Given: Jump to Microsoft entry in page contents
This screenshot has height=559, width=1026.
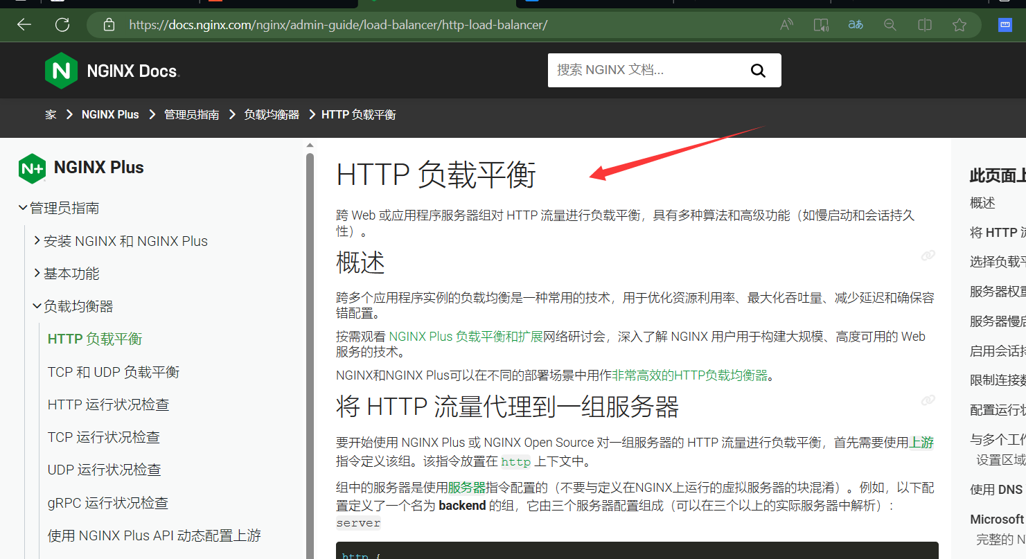Looking at the screenshot, I should pyautogui.click(x=998, y=520).
